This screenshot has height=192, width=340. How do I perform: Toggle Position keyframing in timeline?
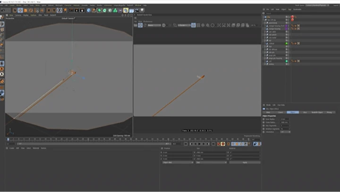pos(233,144)
